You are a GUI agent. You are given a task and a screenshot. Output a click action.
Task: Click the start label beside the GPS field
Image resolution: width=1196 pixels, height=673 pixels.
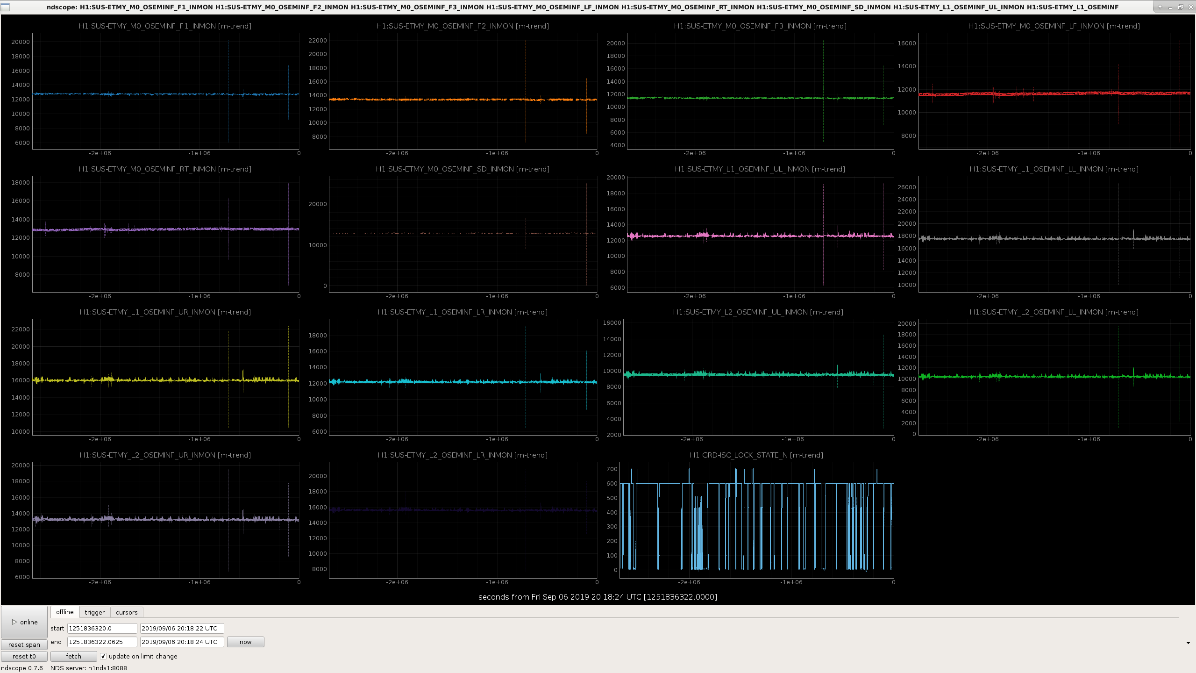pyautogui.click(x=57, y=628)
